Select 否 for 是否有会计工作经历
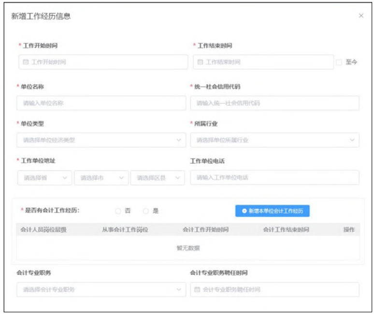Viewport: 374px width, 316px height. (118, 211)
